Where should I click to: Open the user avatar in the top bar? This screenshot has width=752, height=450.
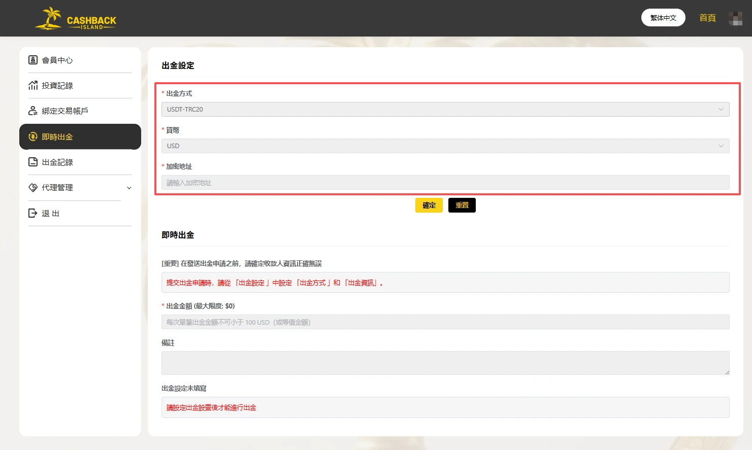click(735, 18)
